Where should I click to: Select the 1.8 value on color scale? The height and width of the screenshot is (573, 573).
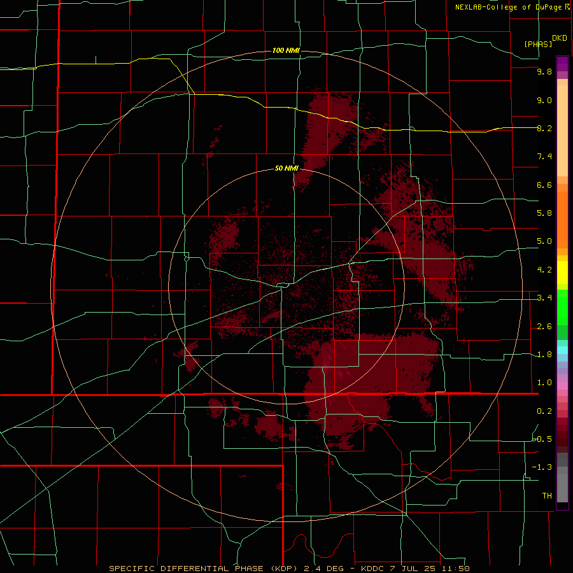(544, 355)
